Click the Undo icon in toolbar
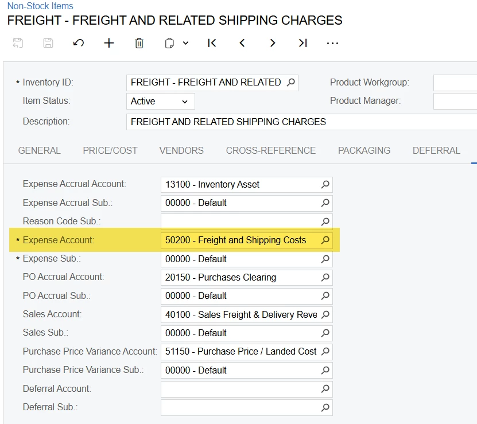 point(79,43)
